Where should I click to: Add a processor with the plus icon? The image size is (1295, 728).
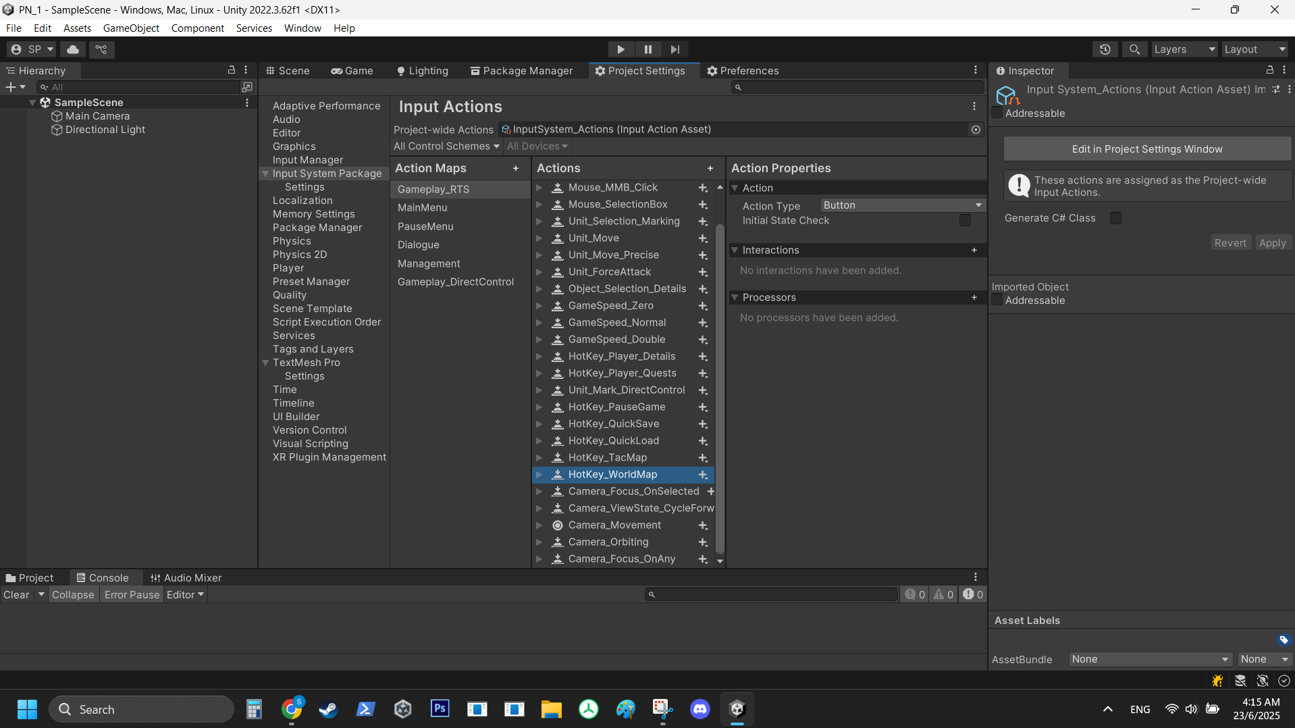click(x=974, y=297)
